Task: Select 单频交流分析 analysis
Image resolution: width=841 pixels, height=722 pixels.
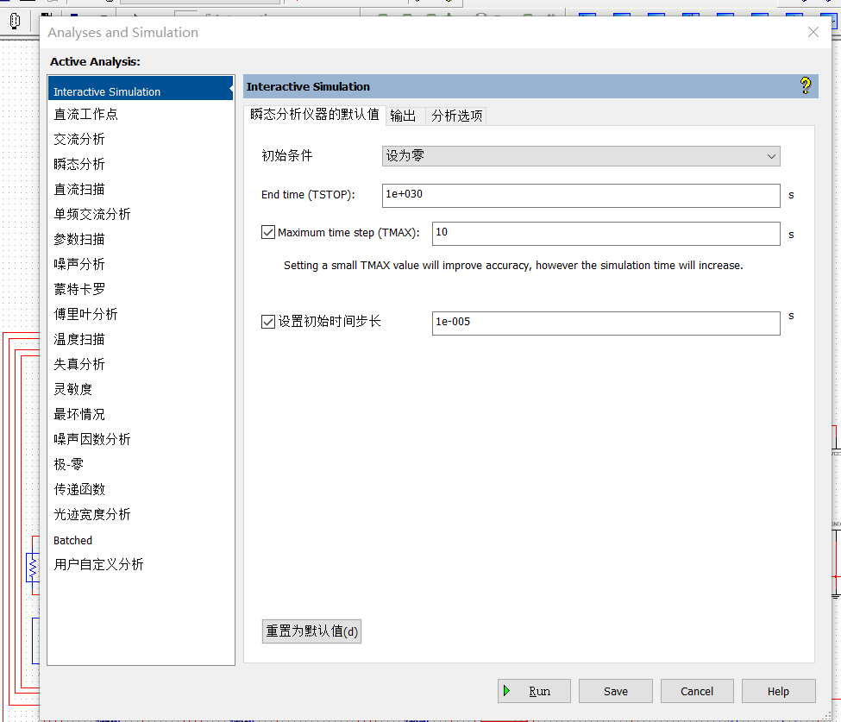Action: pos(92,214)
